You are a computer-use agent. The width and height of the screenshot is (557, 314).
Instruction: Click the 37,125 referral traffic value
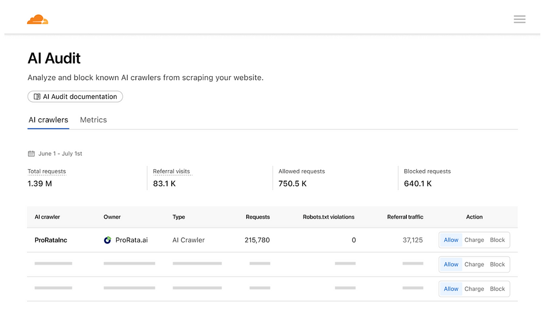click(413, 240)
